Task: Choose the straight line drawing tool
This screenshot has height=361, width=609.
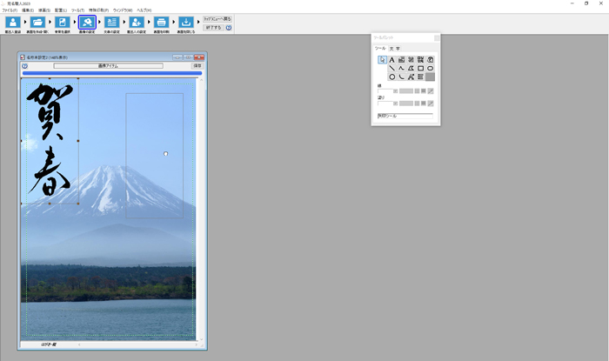Action: (x=391, y=68)
